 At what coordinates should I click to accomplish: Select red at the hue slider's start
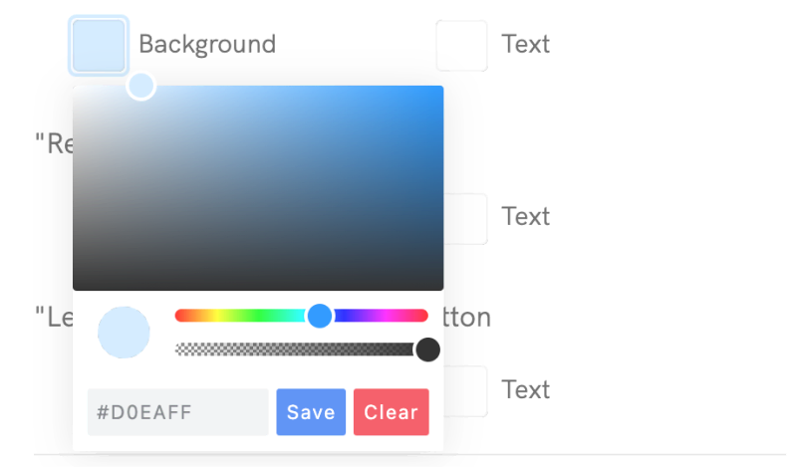tap(179, 316)
